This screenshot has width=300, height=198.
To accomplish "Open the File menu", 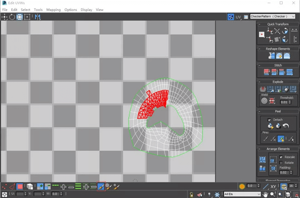I will 5,10.
